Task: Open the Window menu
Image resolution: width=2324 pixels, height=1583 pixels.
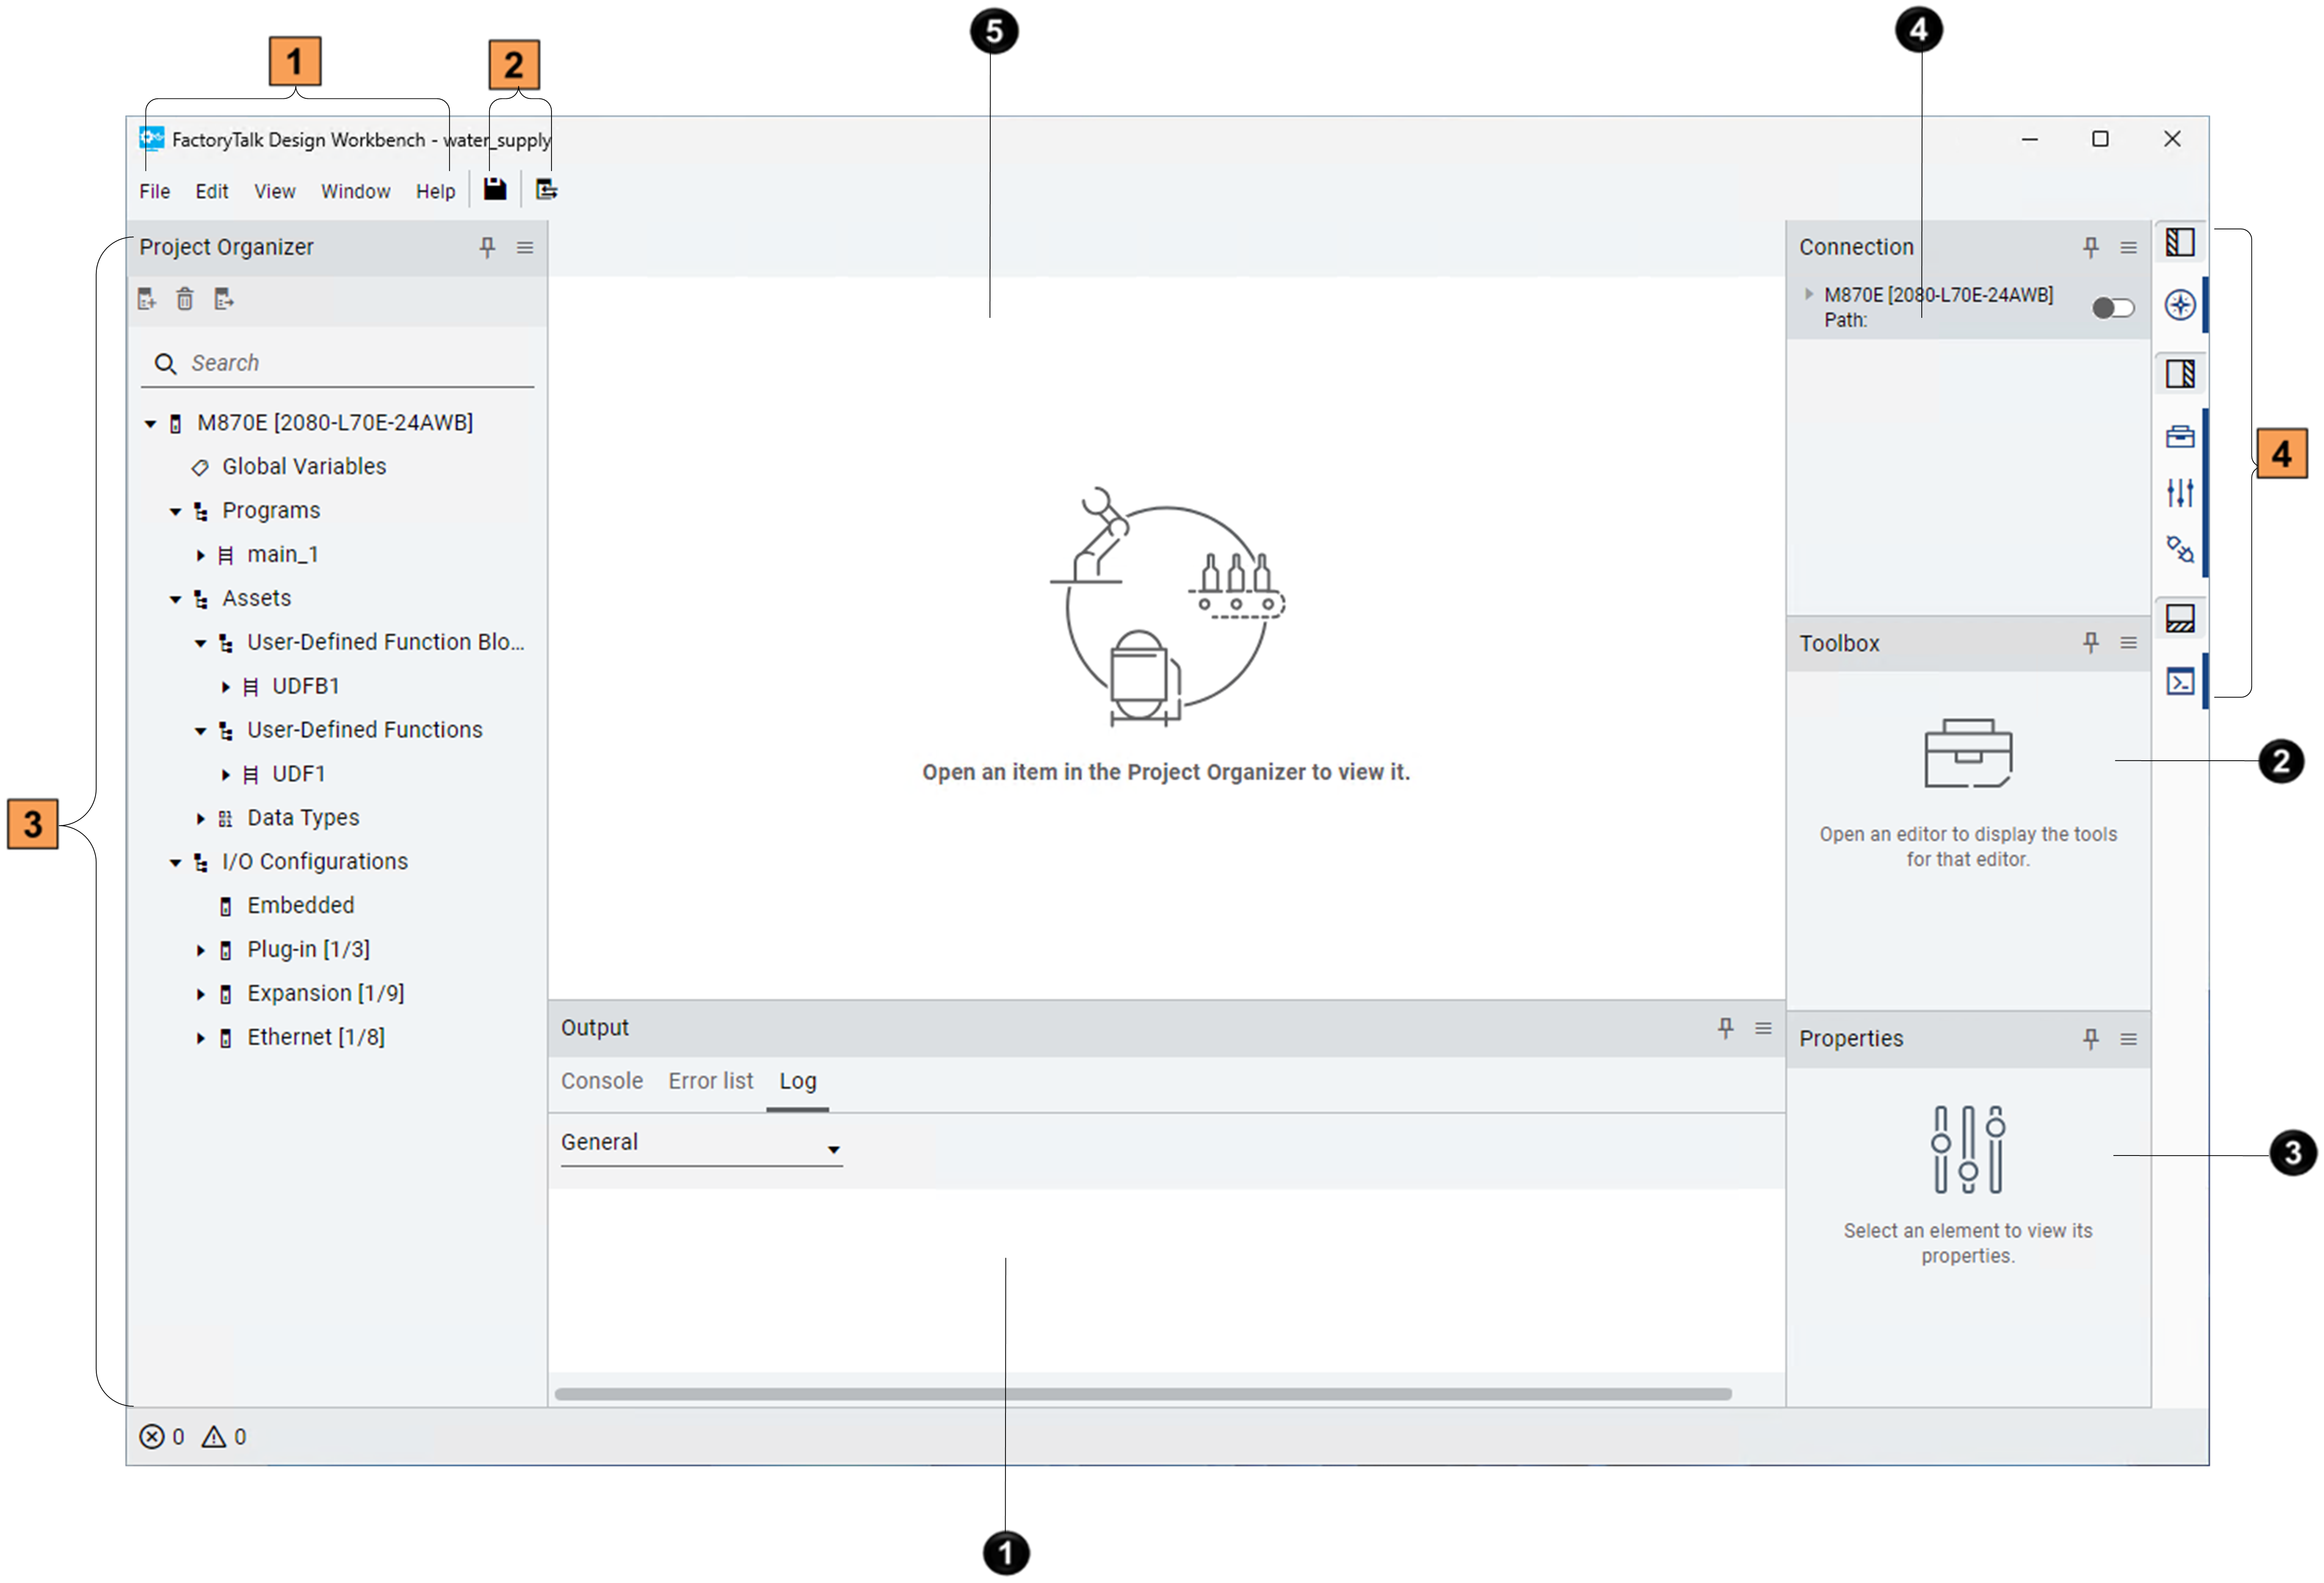Action: [355, 191]
